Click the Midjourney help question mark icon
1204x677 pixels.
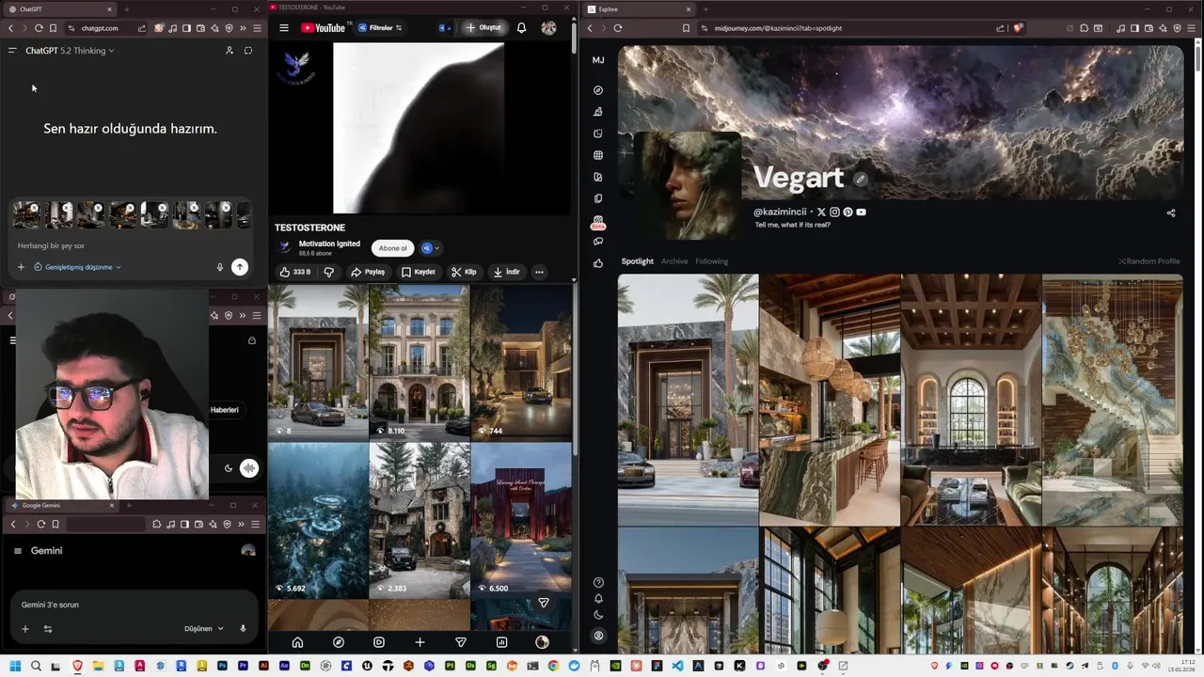(x=598, y=583)
